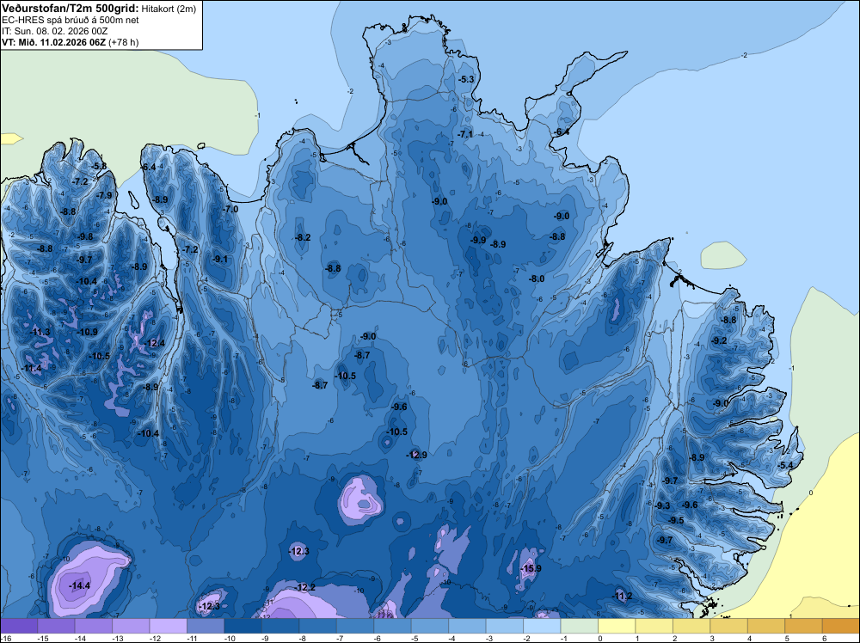This screenshot has width=860, height=643.
Task: Click the 3 tick label on the color scale
Action: [x=712, y=638]
